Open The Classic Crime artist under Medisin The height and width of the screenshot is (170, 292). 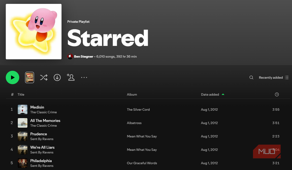44,112
